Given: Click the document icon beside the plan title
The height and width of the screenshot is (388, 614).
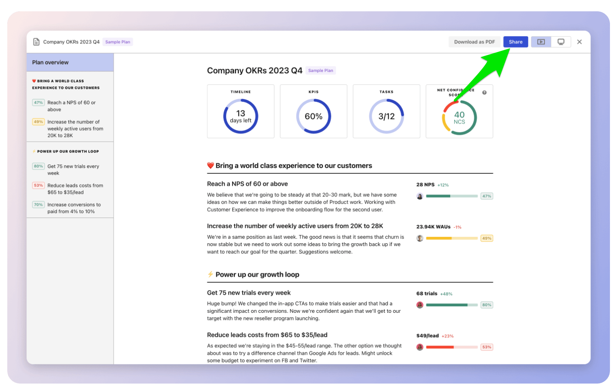Looking at the screenshot, I should click(x=36, y=42).
